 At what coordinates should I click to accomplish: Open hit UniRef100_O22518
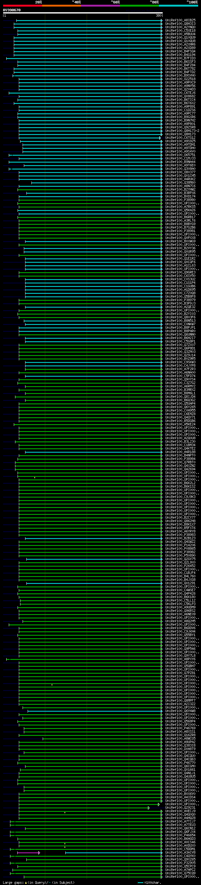tap(180, 79)
